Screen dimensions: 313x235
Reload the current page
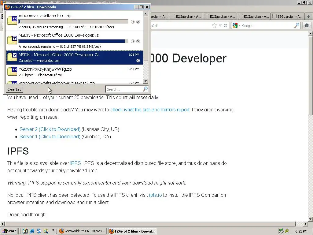point(226,26)
